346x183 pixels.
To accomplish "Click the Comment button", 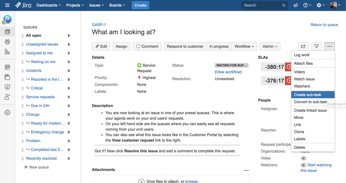I will click(147, 46).
